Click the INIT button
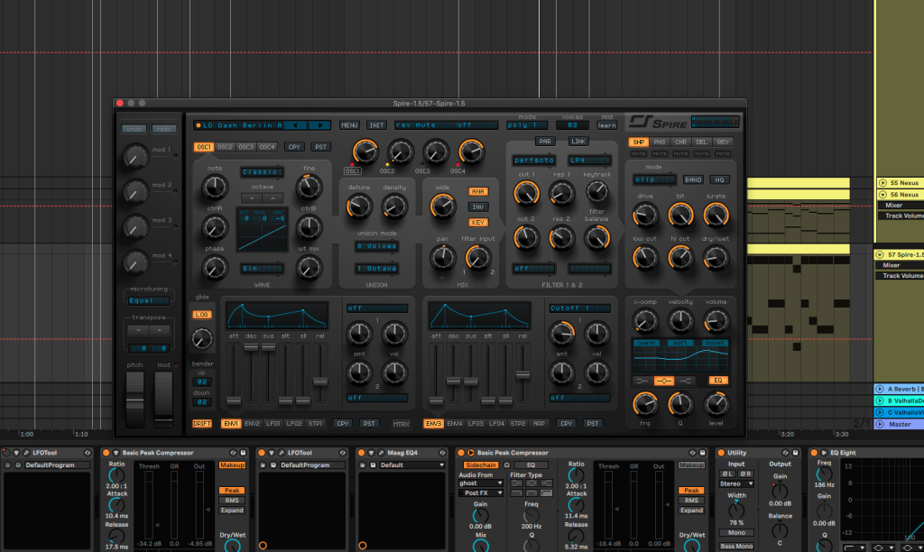 click(376, 125)
